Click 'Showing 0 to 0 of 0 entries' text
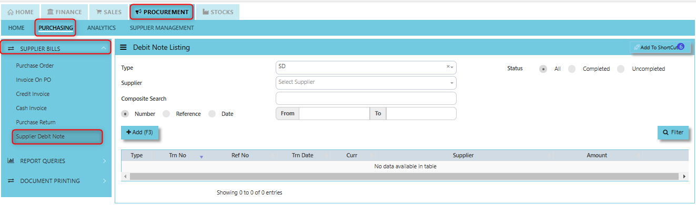Screen dimensions: 696x205 249,192
